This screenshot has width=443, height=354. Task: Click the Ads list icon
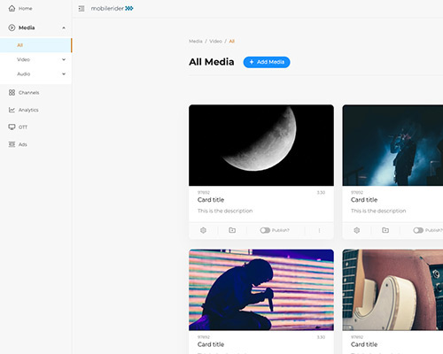click(12, 144)
